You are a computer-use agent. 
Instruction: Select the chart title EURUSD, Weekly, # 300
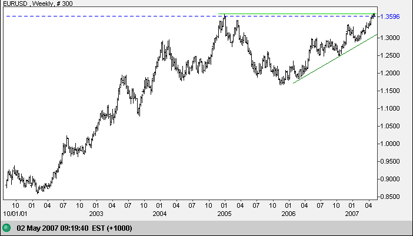pos(38,4)
